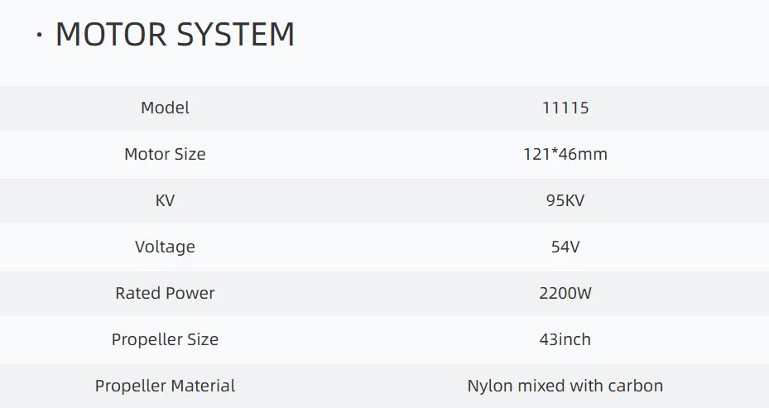Click the Voltage label
This screenshot has width=769, height=408.
pyautogui.click(x=165, y=247)
